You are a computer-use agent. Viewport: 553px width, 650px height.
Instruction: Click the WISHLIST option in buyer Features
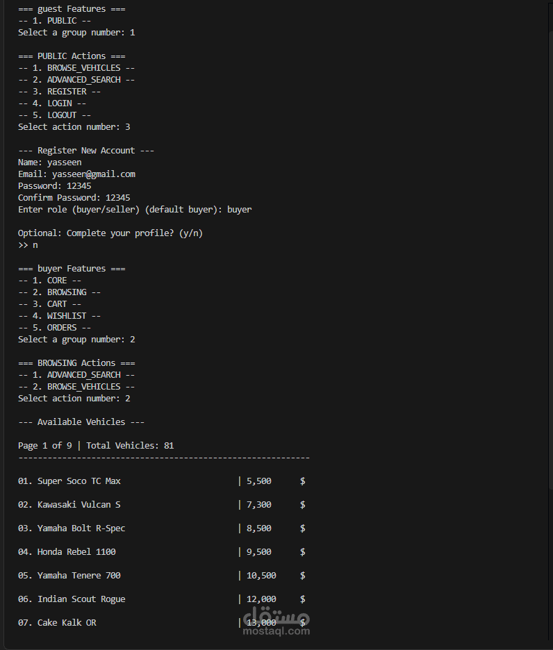59,316
